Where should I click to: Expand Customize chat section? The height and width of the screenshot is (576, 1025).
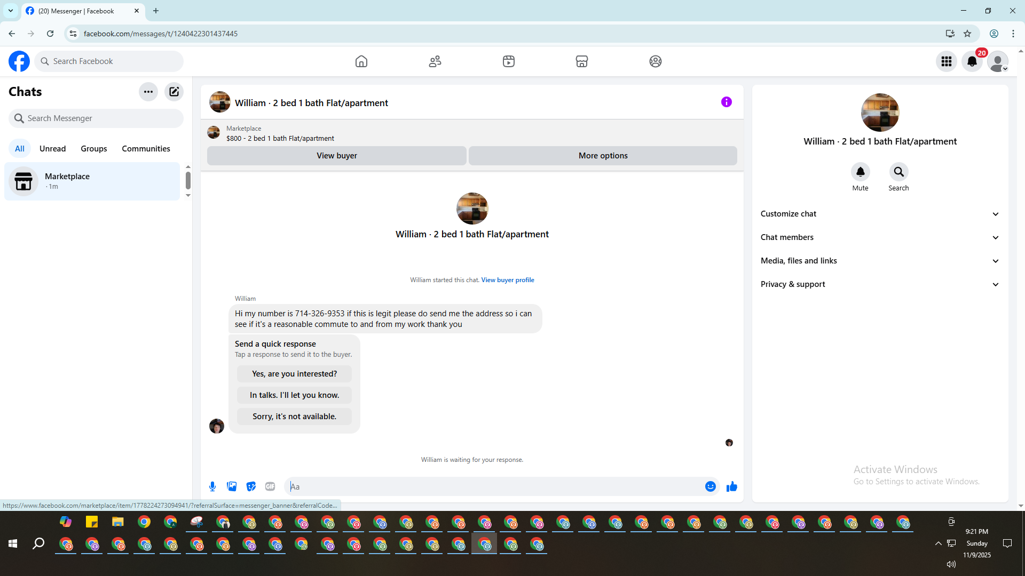tap(880, 214)
